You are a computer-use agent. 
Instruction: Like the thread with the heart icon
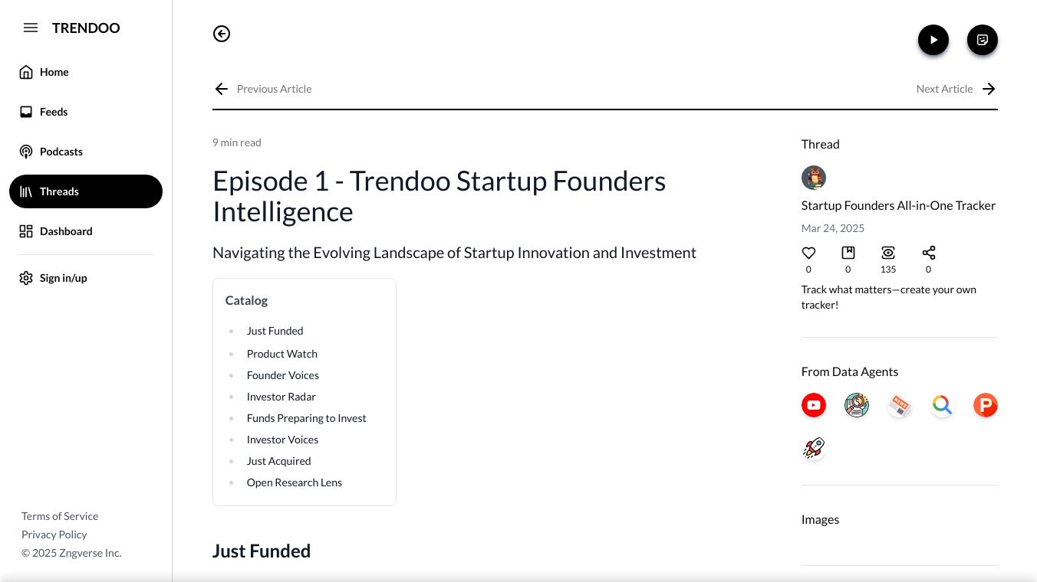[x=808, y=253]
